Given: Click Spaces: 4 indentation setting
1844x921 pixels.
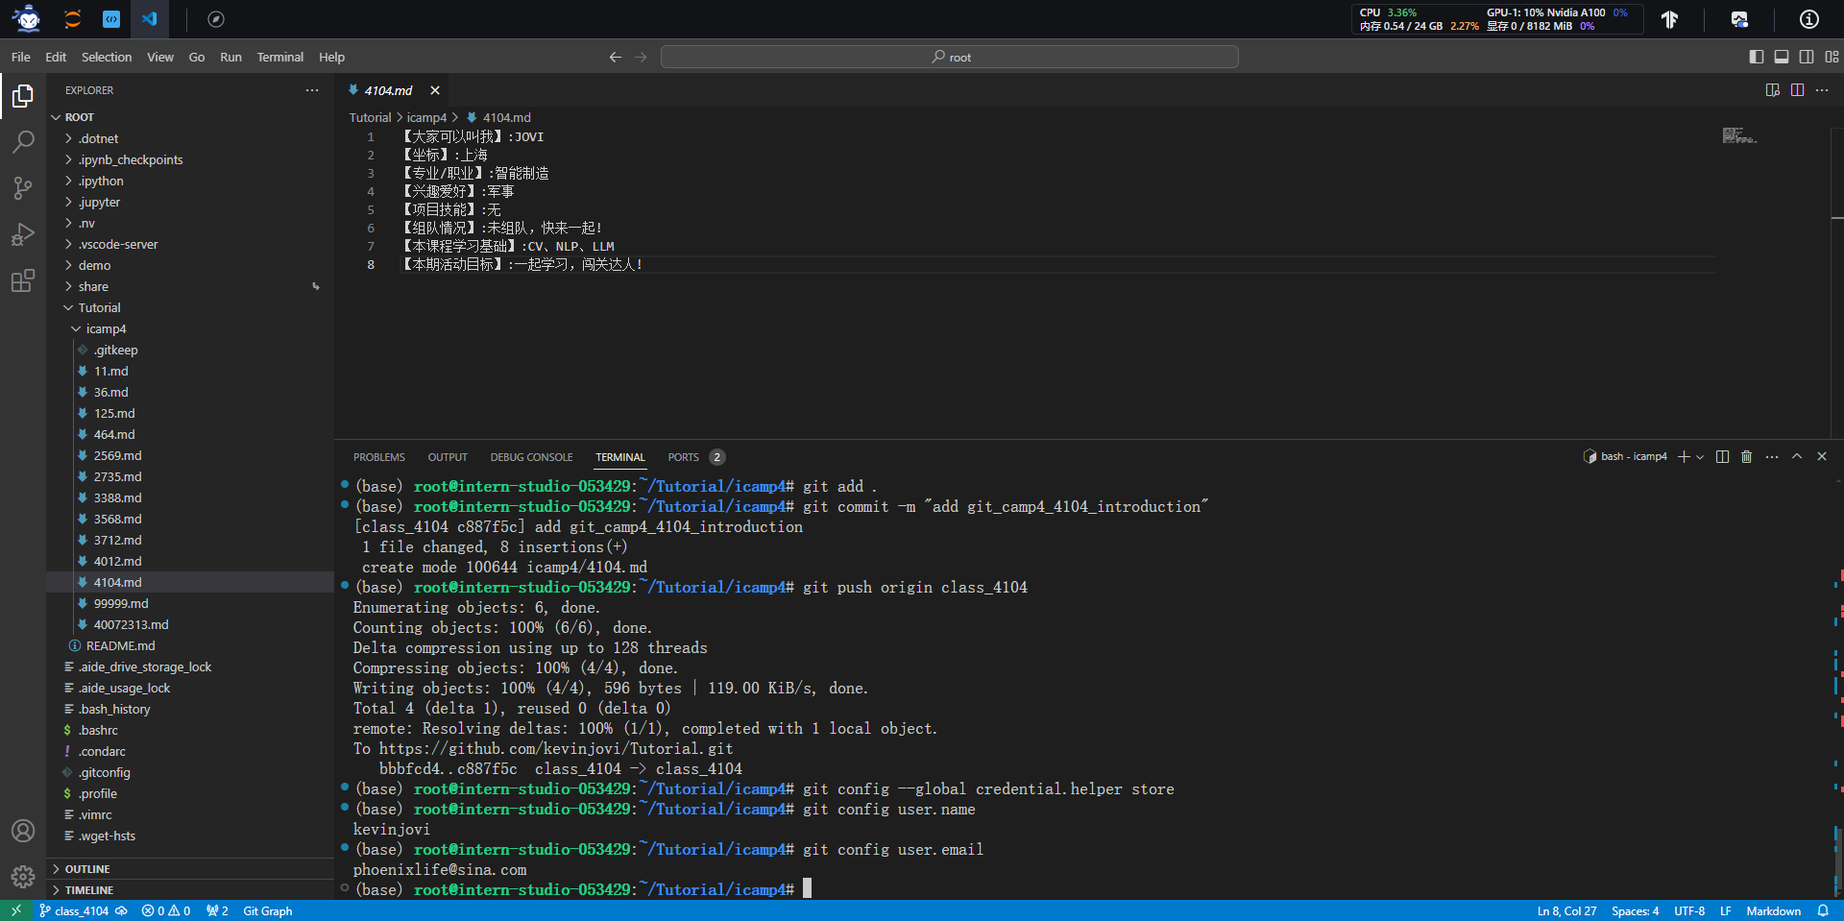Looking at the screenshot, I should tap(1635, 910).
